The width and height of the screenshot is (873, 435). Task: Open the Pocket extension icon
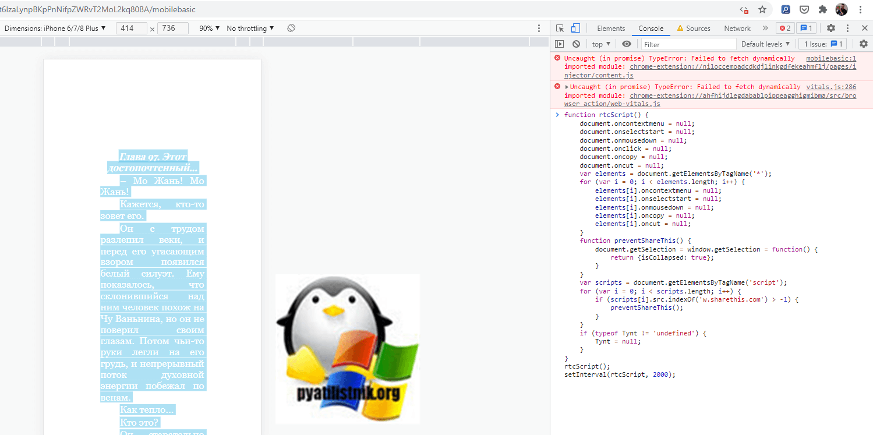click(804, 9)
